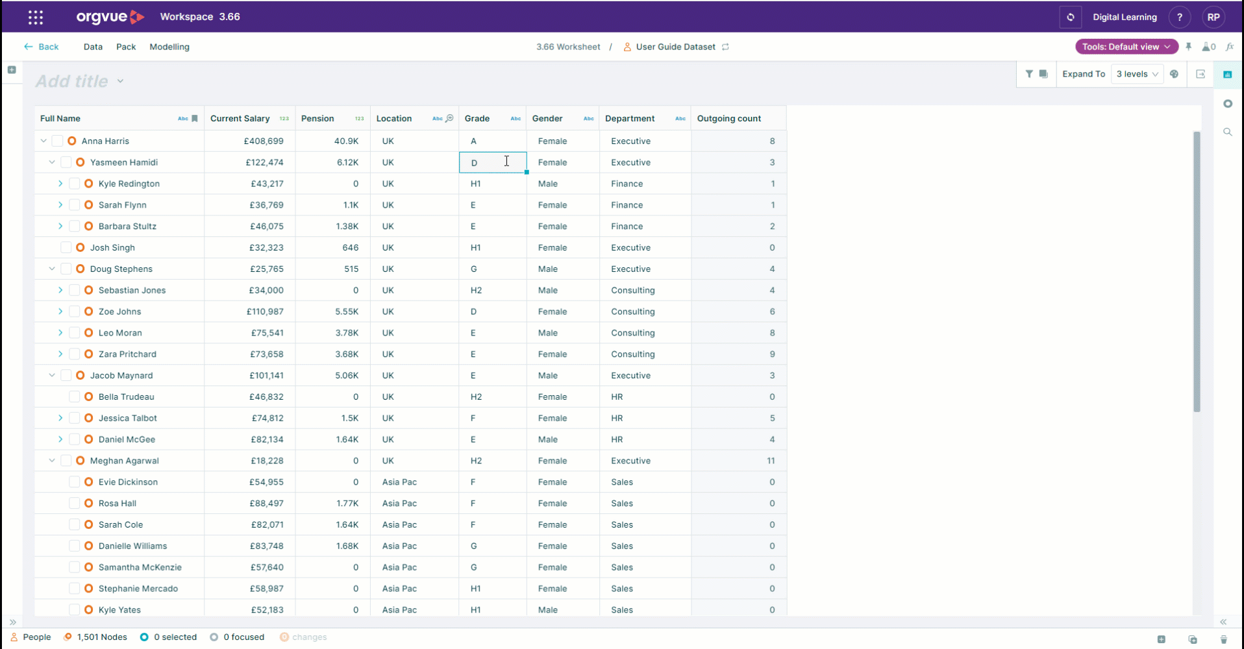Viewport: 1244px width, 649px height.
Task: Collapse the Jacob Maynard node
Action: point(52,375)
